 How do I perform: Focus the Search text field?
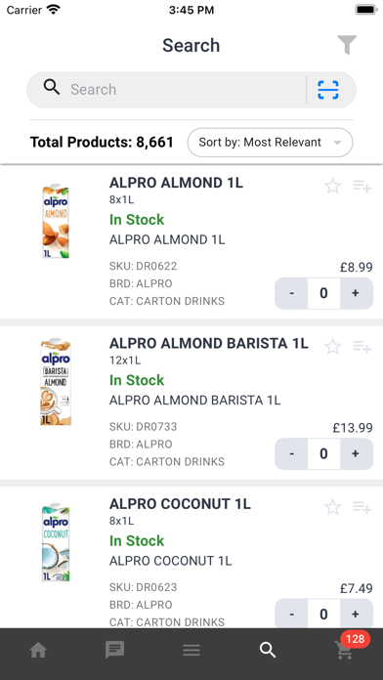click(187, 90)
